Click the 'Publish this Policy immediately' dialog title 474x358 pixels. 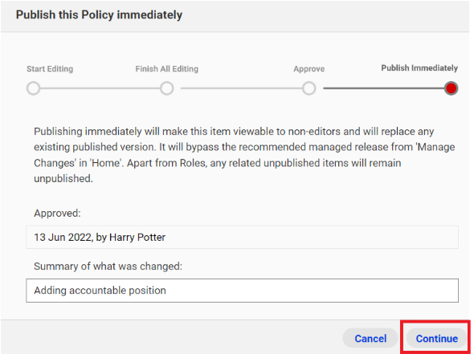[99, 14]
